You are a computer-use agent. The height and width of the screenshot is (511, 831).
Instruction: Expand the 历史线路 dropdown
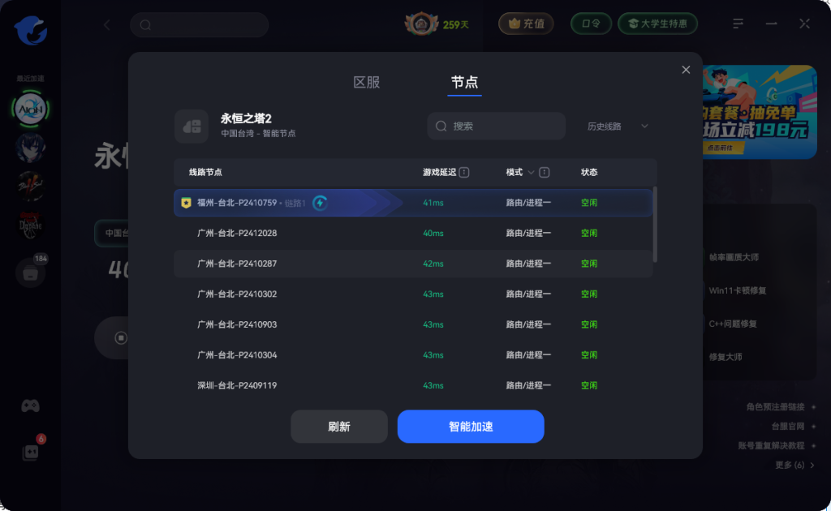[x=618, y=126]
